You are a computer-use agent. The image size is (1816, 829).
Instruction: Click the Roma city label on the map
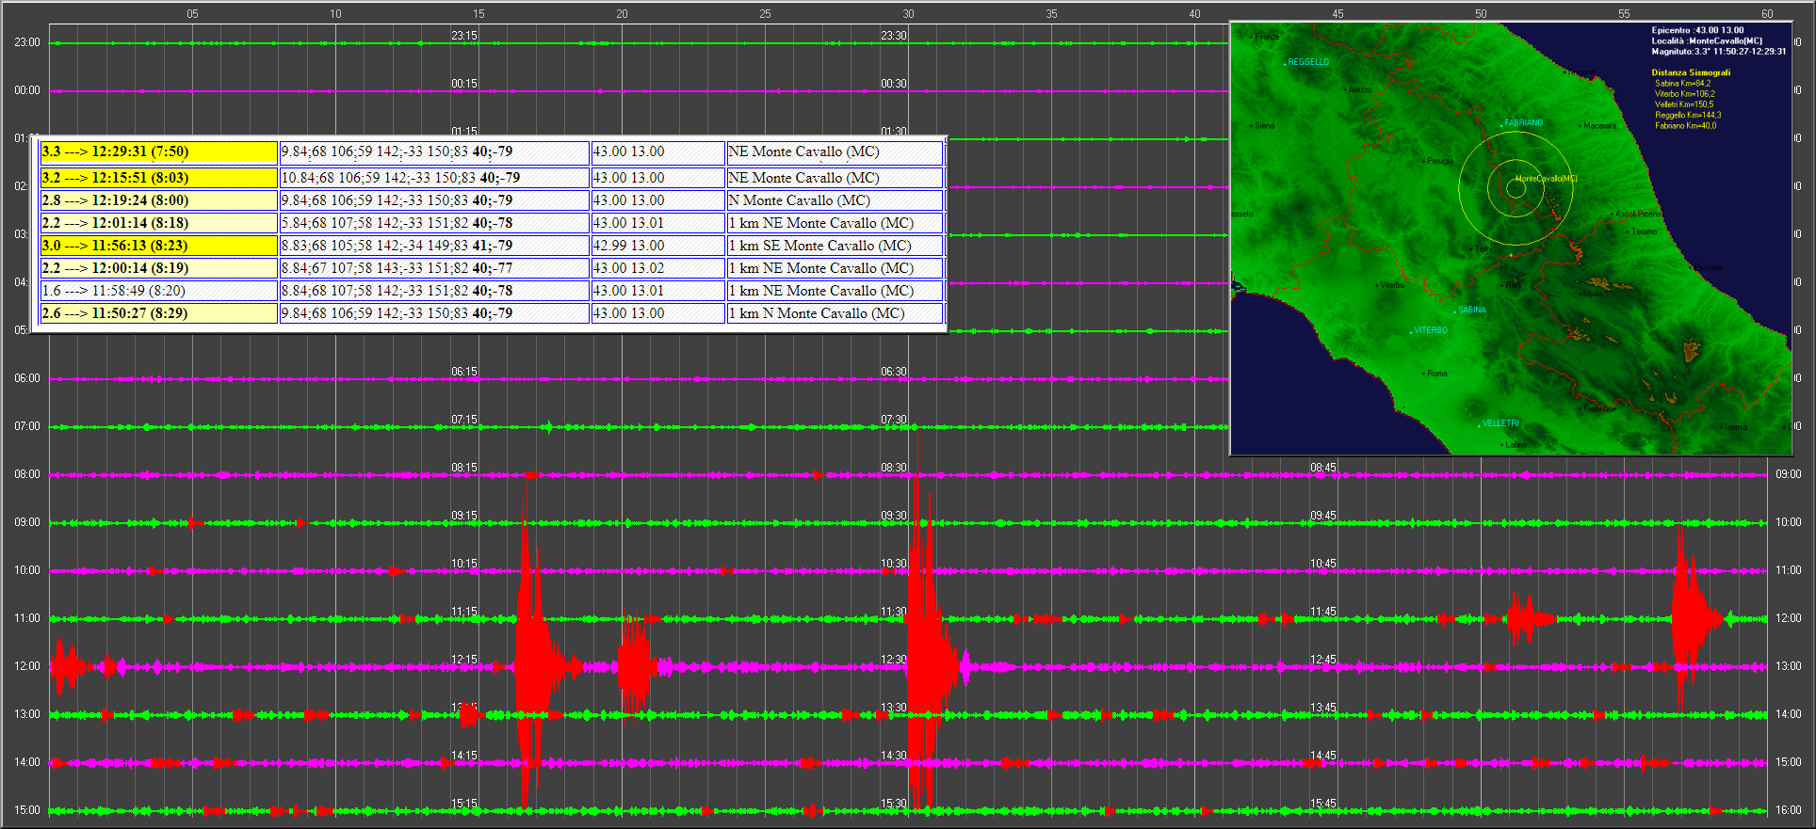pos(1437,374)
